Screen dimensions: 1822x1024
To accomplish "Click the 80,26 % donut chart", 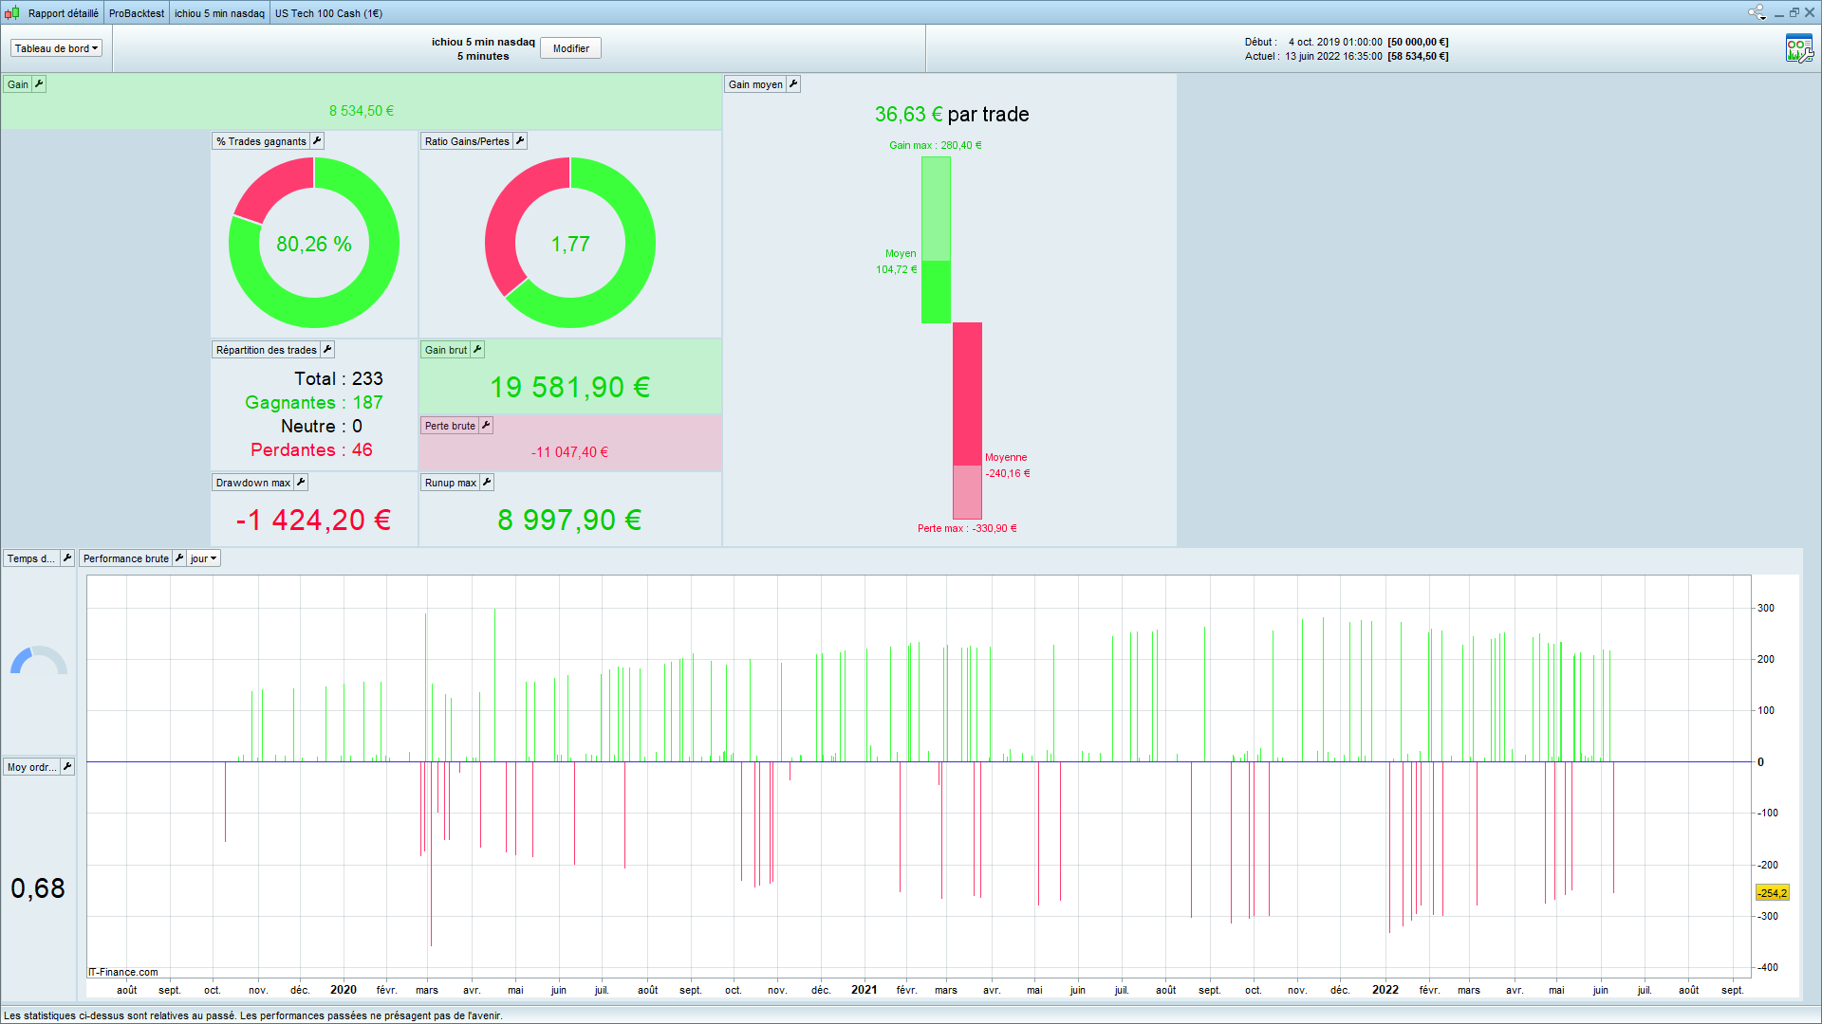I will (314, 243).
